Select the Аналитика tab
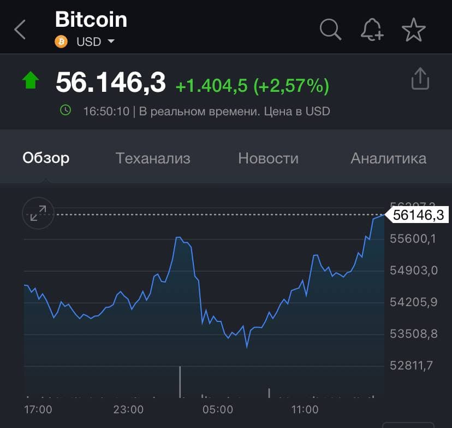The image size is (452, 428). pos(388,158)
